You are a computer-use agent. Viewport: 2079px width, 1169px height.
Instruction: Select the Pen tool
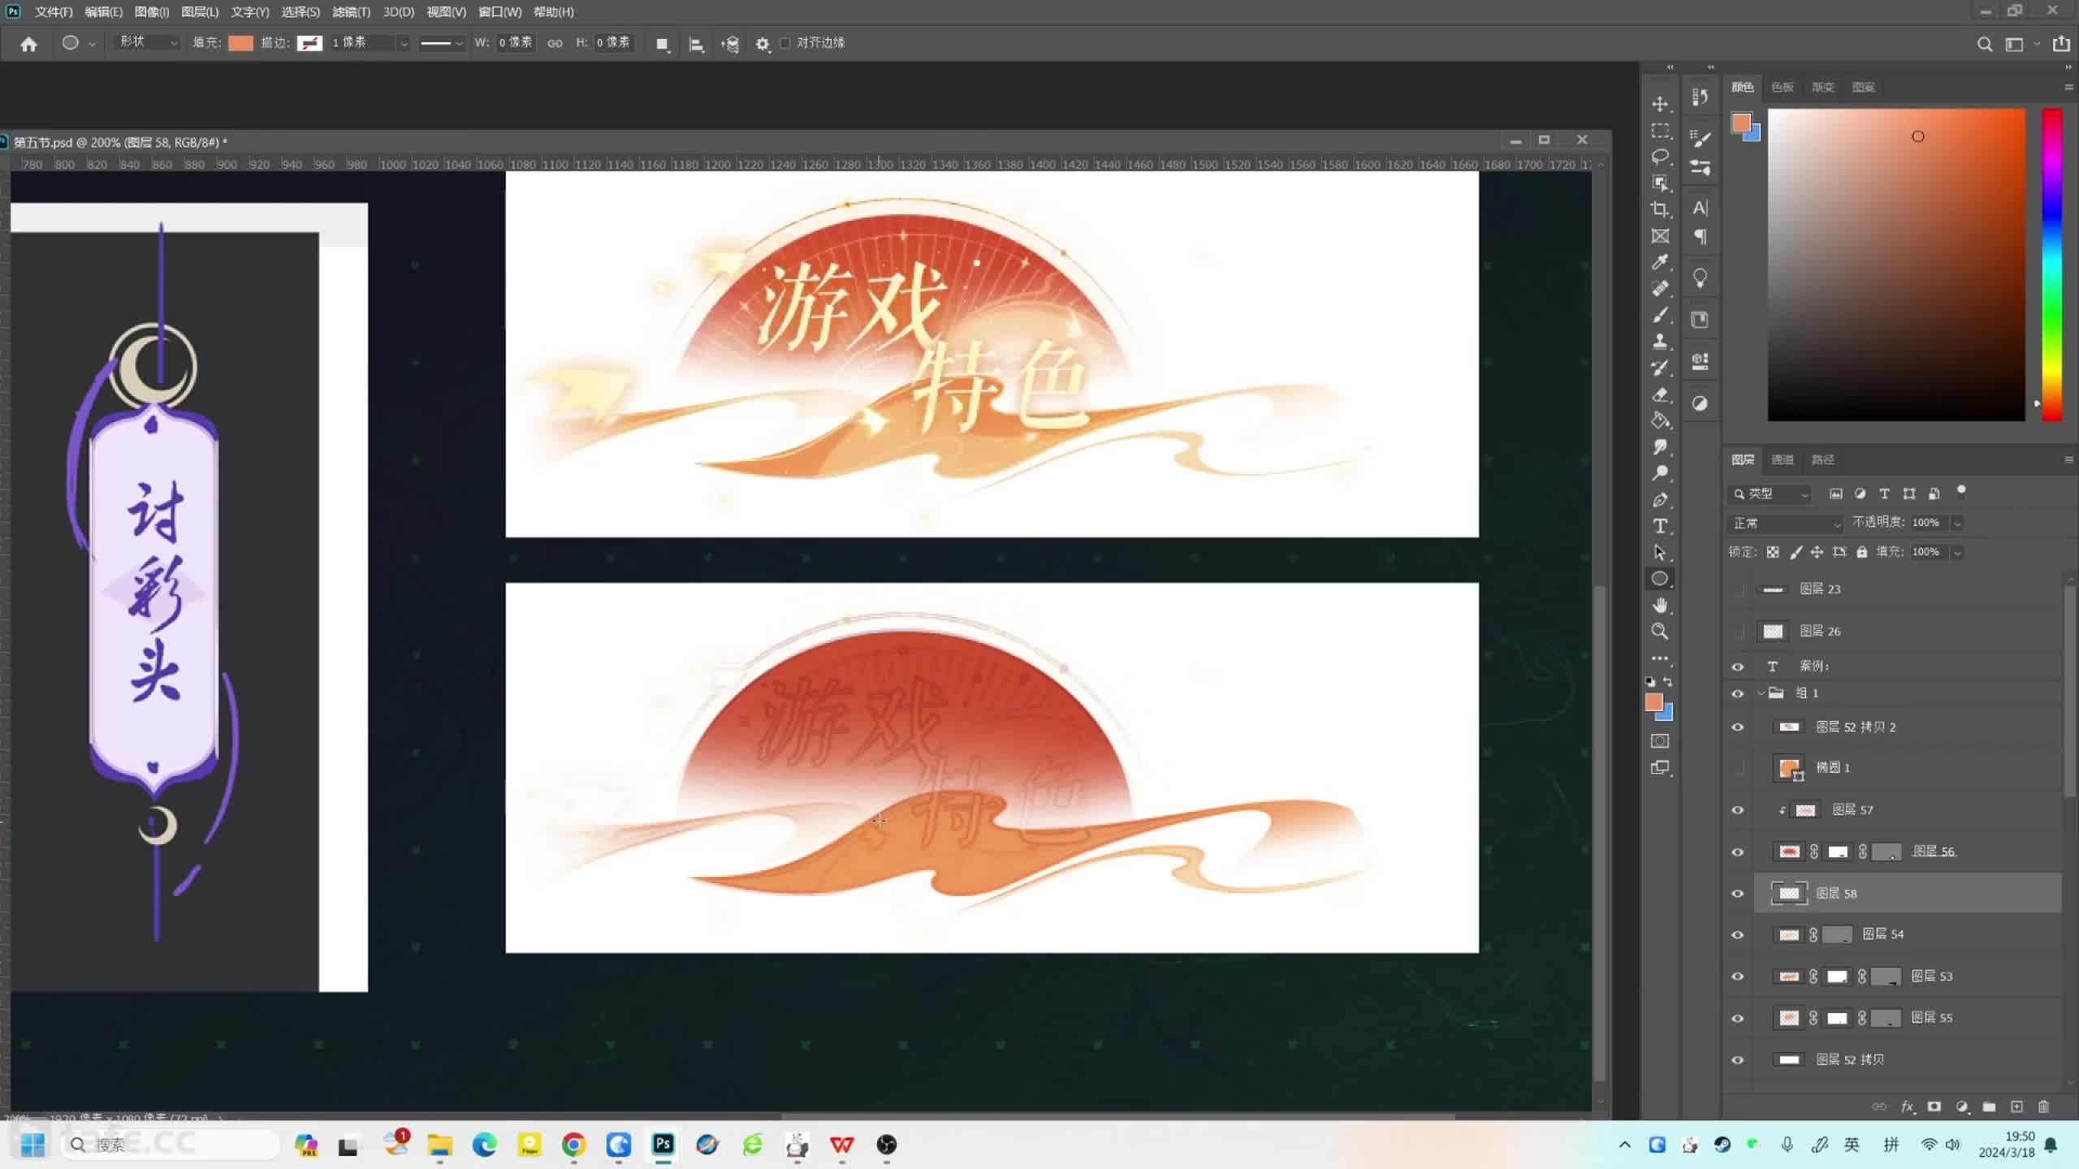(1660, 500)
